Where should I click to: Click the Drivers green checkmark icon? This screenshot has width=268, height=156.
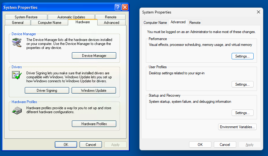(17, 75)
